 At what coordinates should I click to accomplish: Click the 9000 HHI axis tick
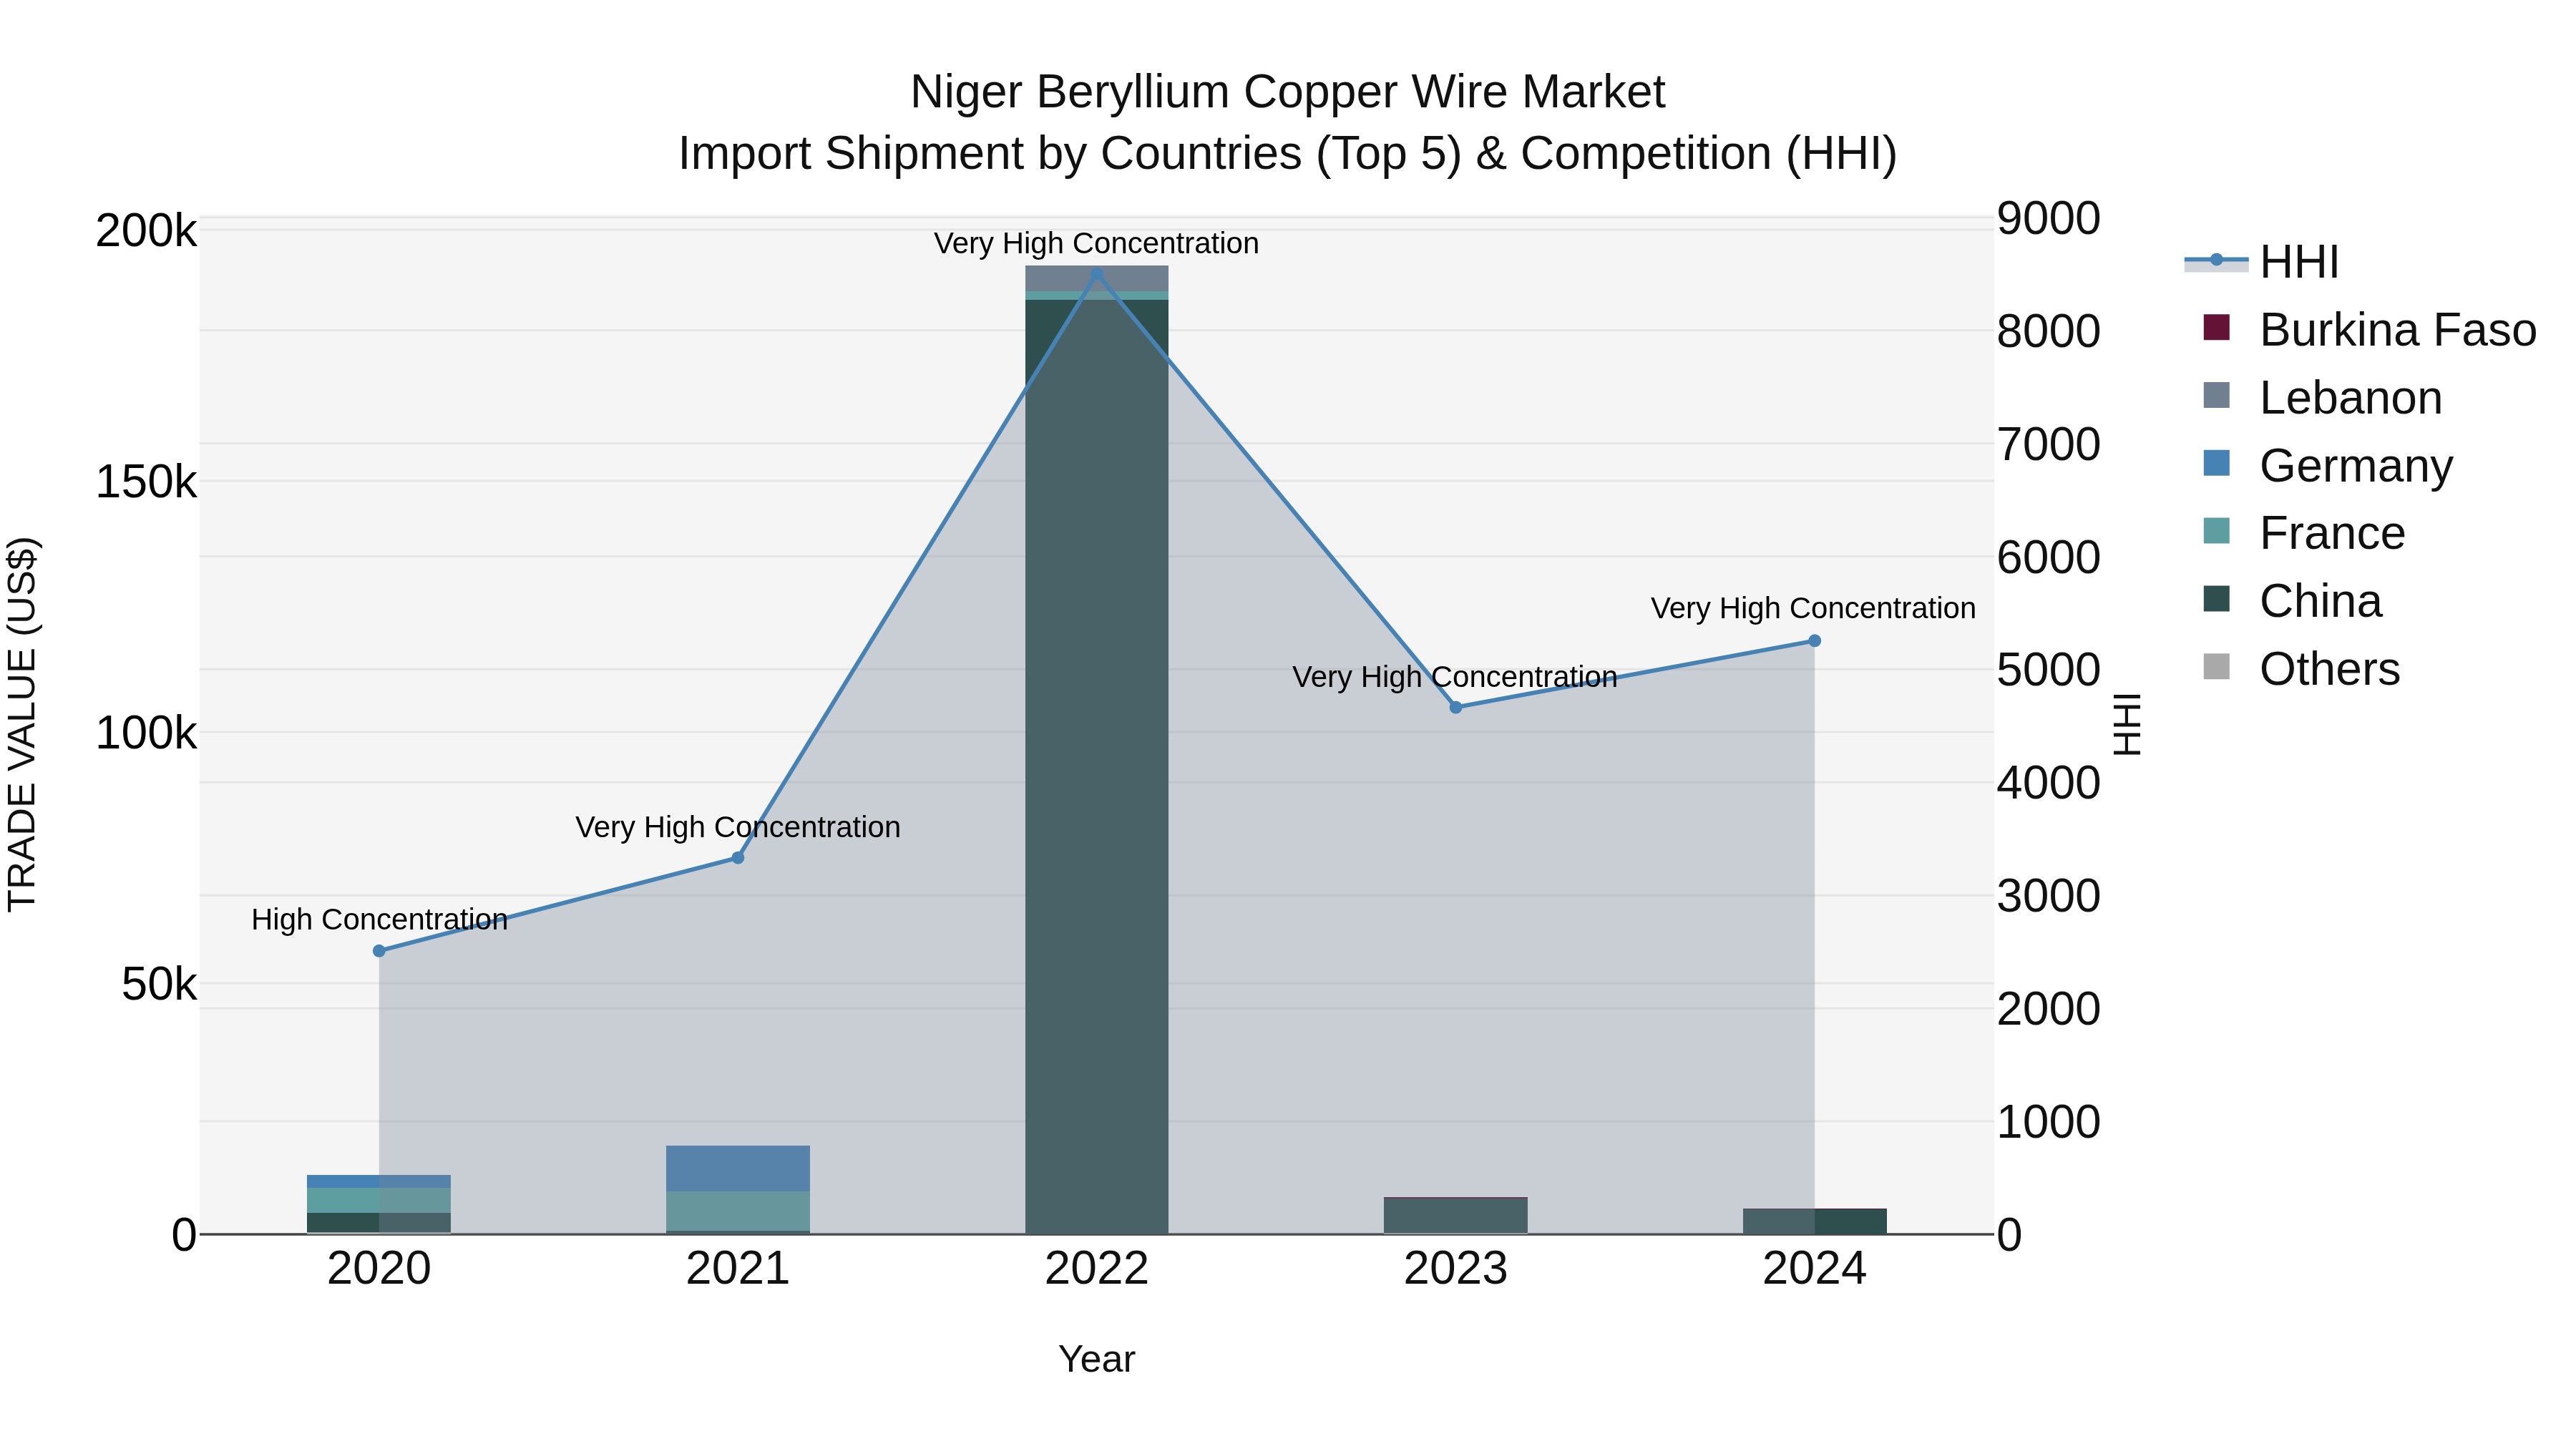coord(2049,219)
